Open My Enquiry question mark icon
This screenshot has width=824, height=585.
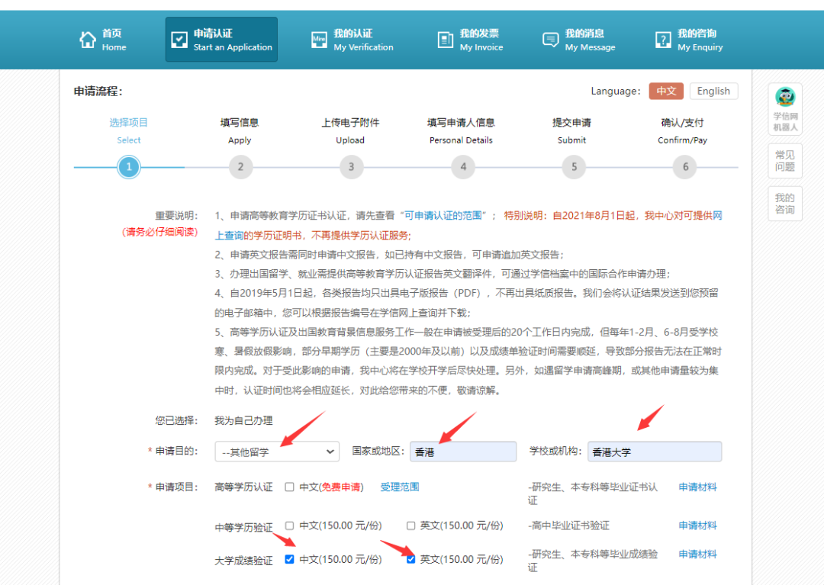[x=663, y=40]
